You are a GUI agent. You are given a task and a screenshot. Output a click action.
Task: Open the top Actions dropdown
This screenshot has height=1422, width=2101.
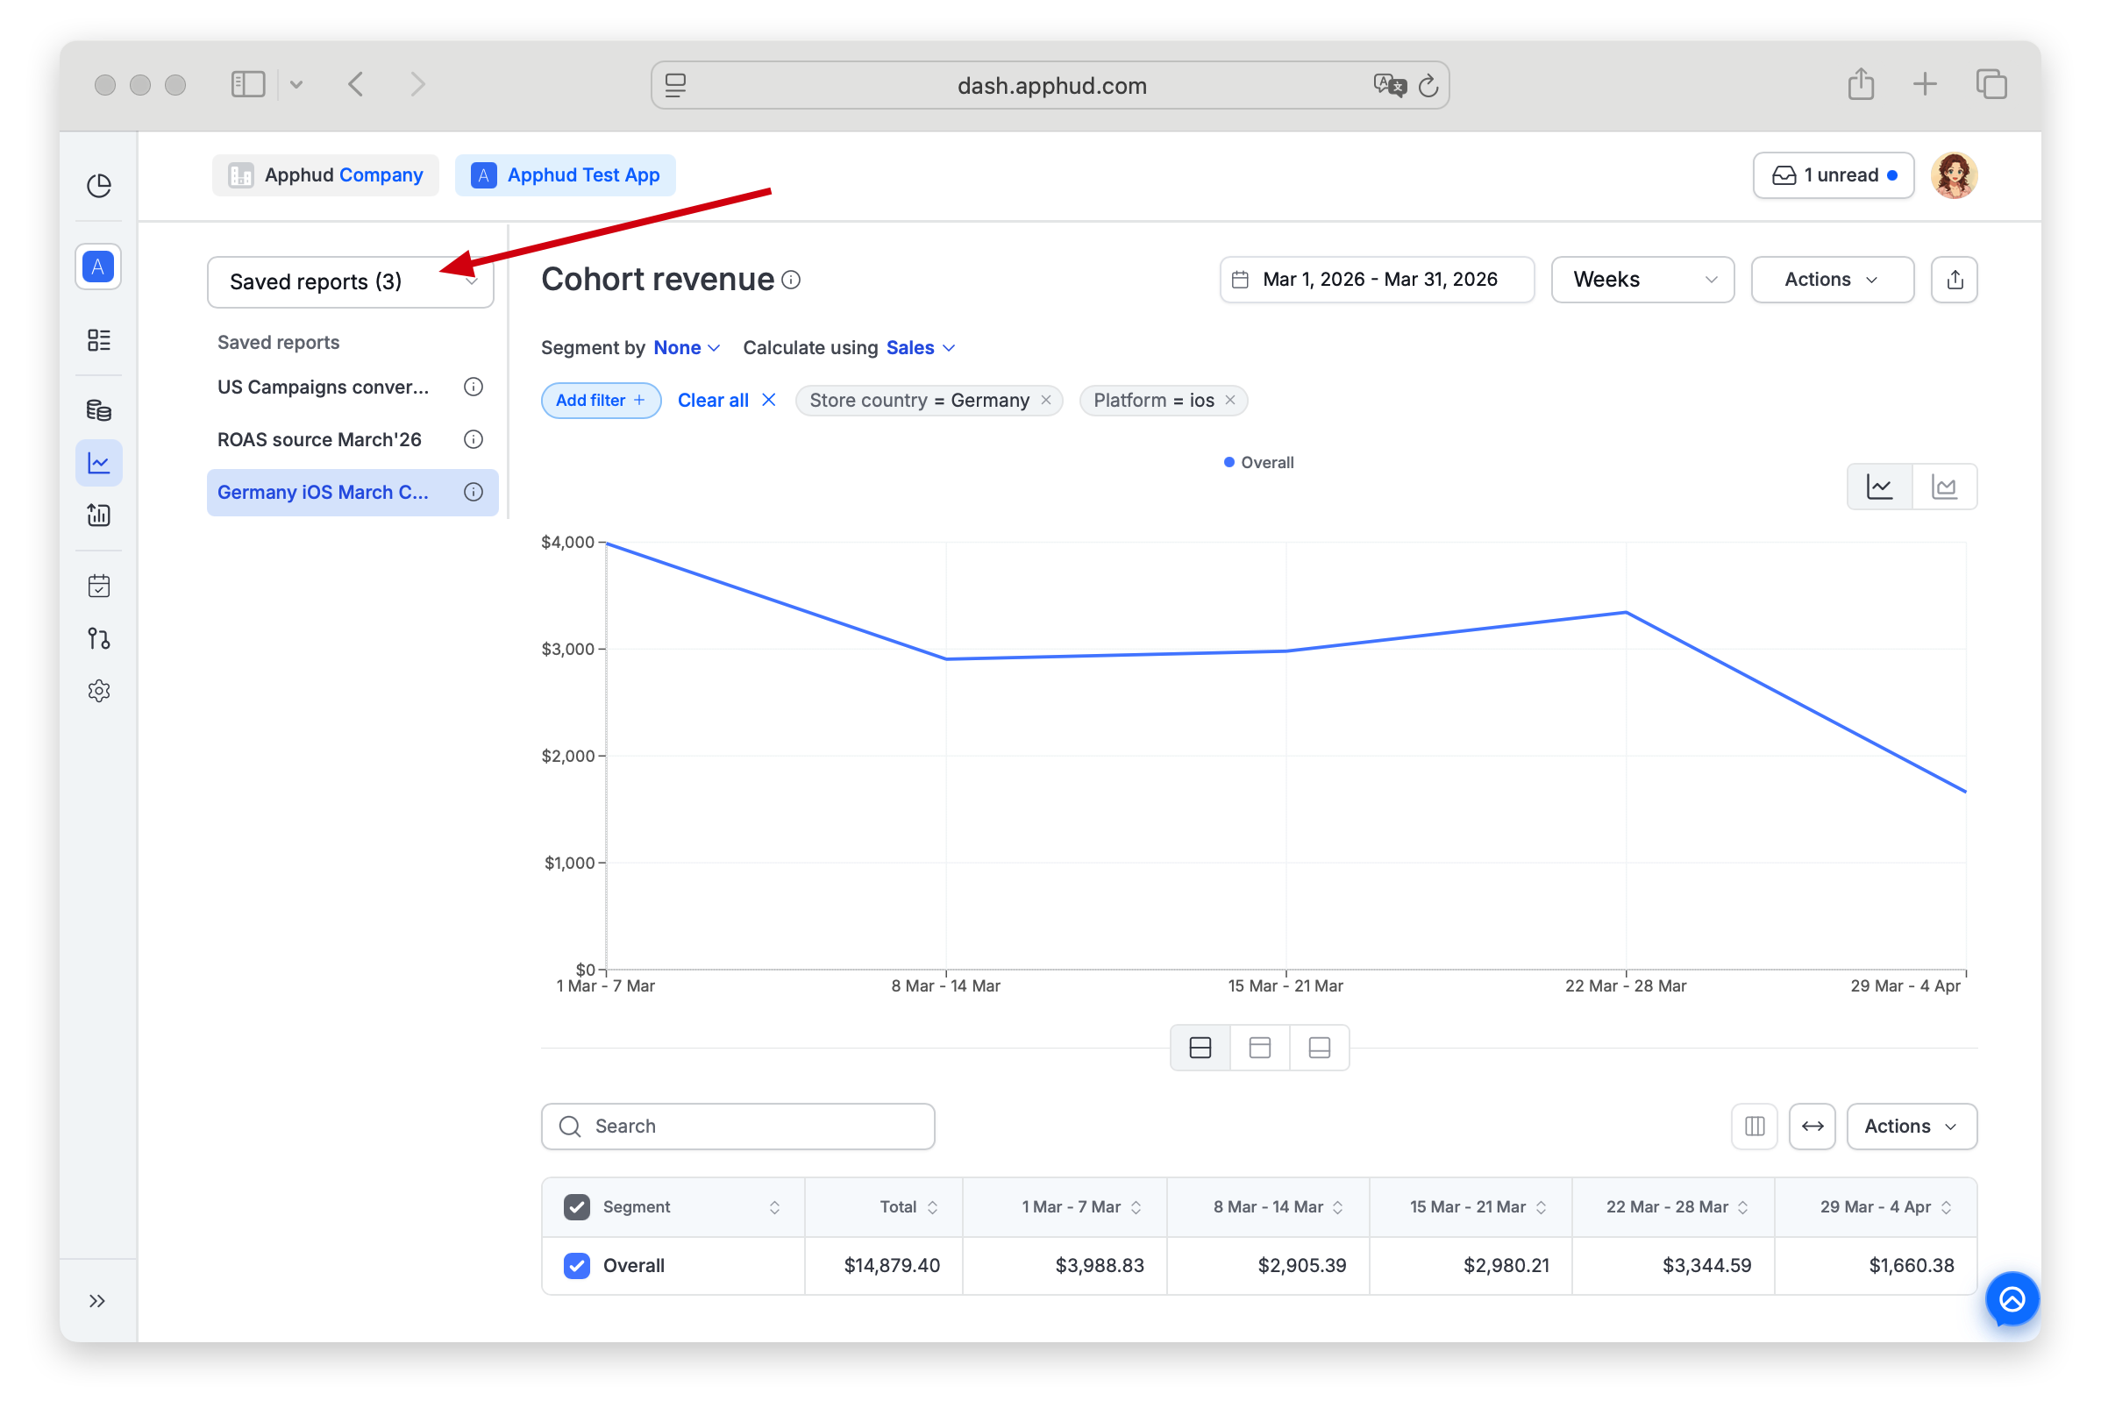click(x=1833, y=280)
